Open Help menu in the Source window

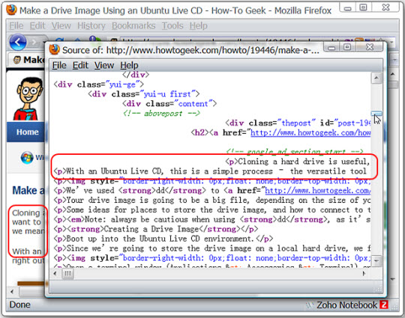tap(129, 65)
